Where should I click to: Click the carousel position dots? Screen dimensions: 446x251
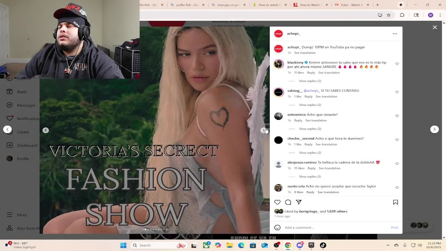156,229
